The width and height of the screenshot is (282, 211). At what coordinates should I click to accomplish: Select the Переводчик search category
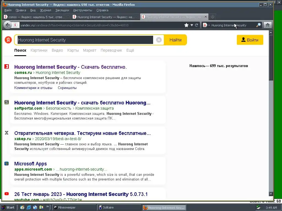click(x=111, y=51)
